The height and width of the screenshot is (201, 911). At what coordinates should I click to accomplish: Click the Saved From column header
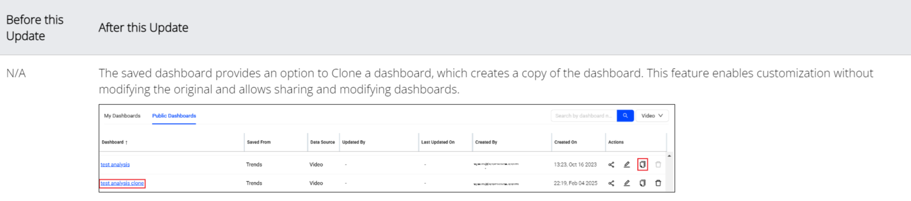click(259, 142)
